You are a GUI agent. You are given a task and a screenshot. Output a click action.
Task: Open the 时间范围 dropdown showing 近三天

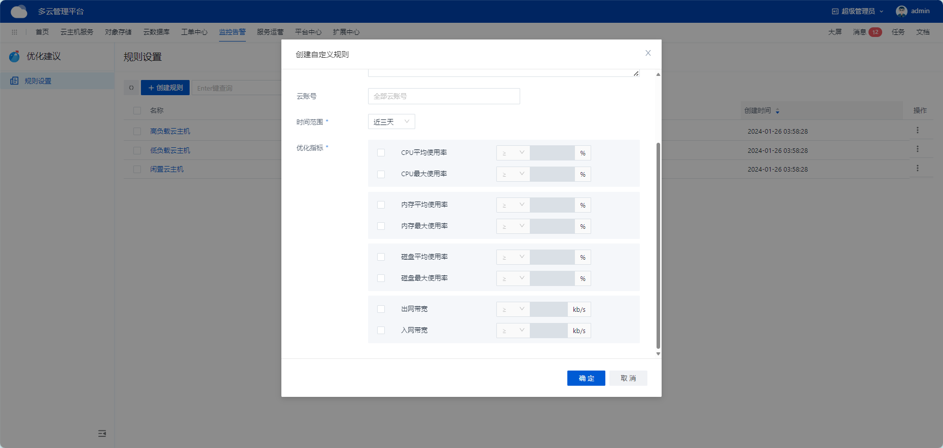pyautogui.click(x=391, y=121)
